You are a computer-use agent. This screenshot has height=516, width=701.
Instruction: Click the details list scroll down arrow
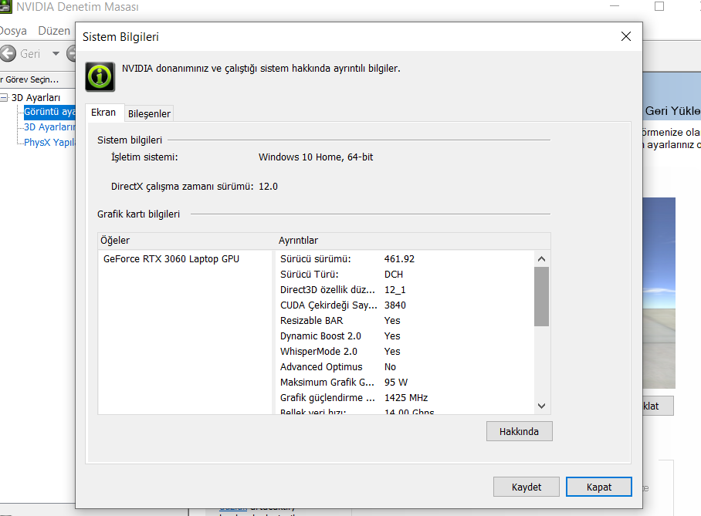coord(541,406)
